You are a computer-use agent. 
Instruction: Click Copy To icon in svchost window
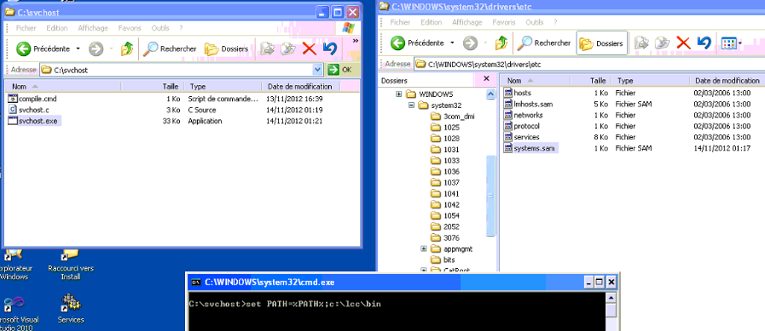(288, 49)
